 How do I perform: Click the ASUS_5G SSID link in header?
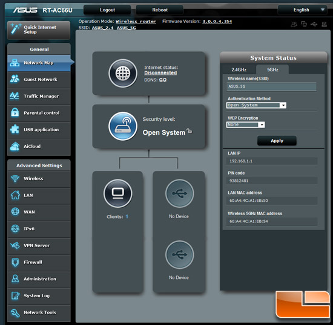click(126, 28)
